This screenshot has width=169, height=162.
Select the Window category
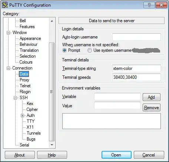pos(20,33)
